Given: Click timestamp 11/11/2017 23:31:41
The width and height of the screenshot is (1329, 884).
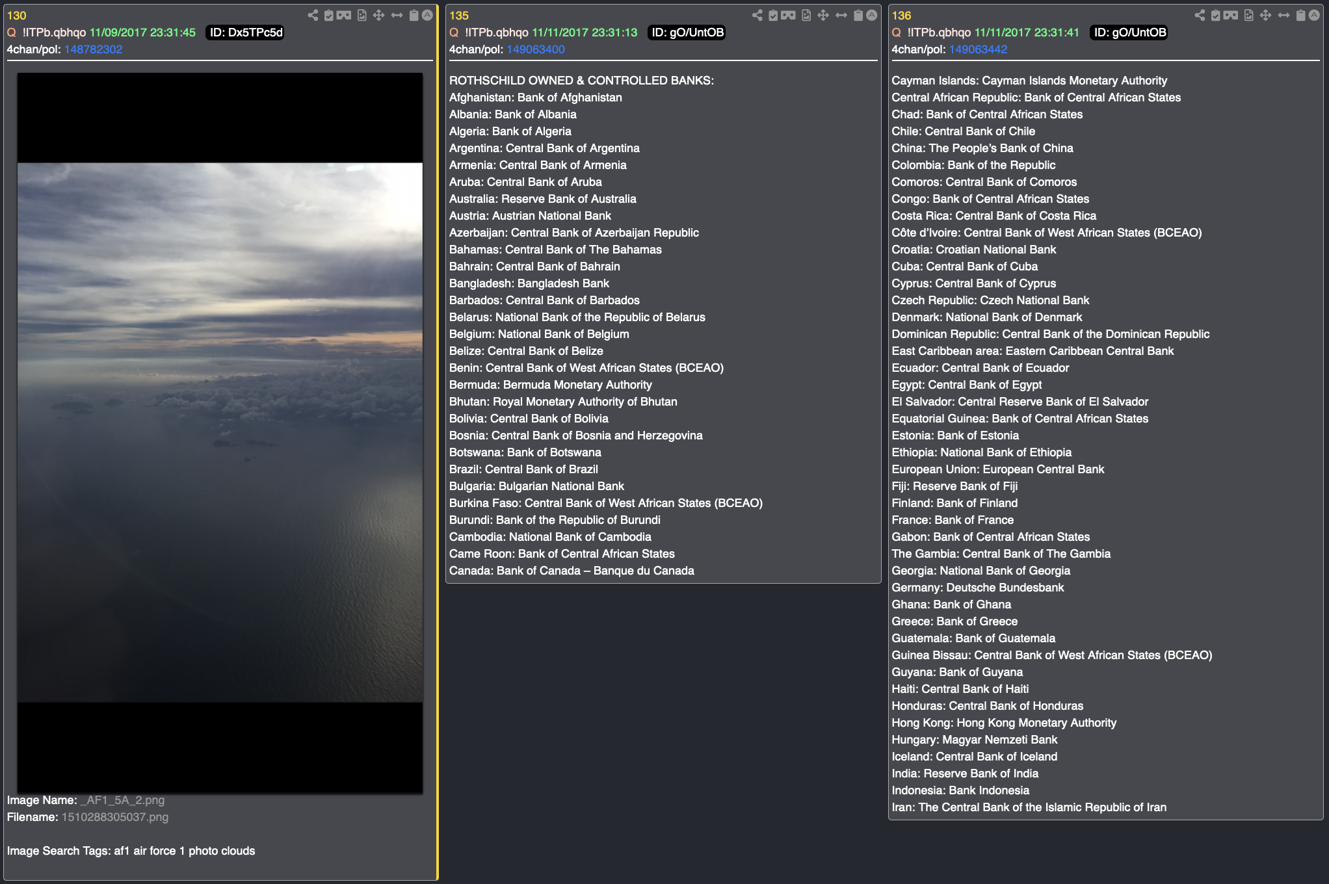Looking at the screenshot, I should point(1027,32).
